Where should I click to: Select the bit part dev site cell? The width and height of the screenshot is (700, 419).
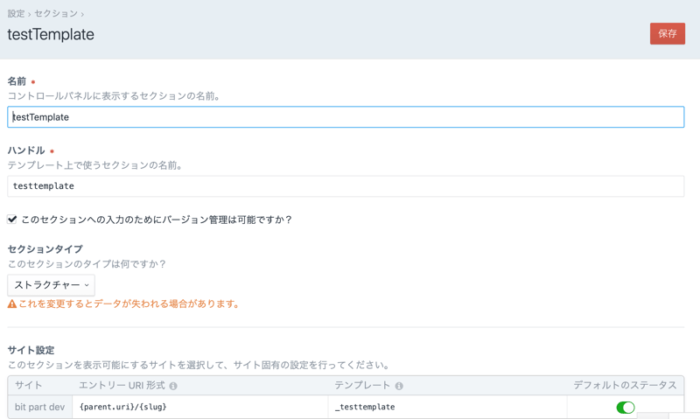39,407
